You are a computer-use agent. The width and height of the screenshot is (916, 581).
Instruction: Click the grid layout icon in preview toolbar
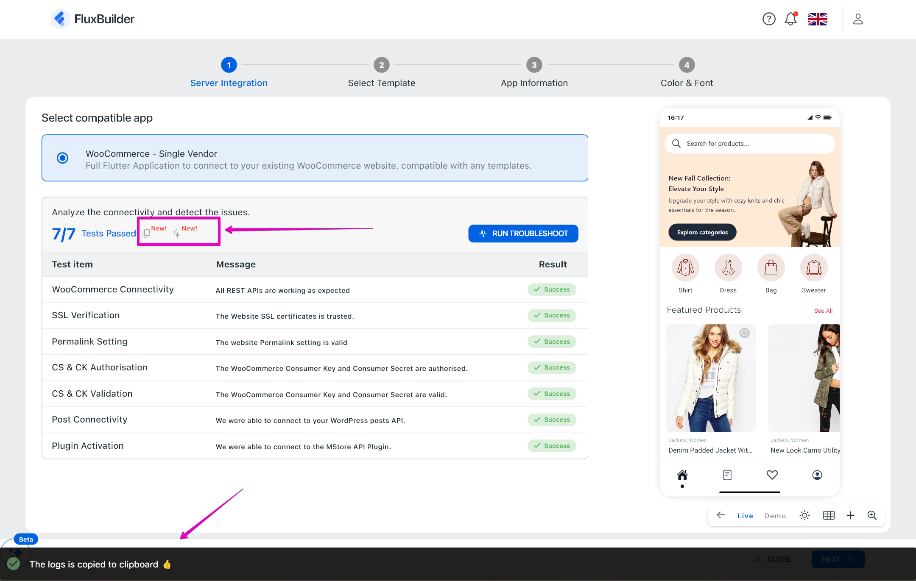[829, 515]
